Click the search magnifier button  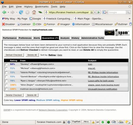point(128,12)
